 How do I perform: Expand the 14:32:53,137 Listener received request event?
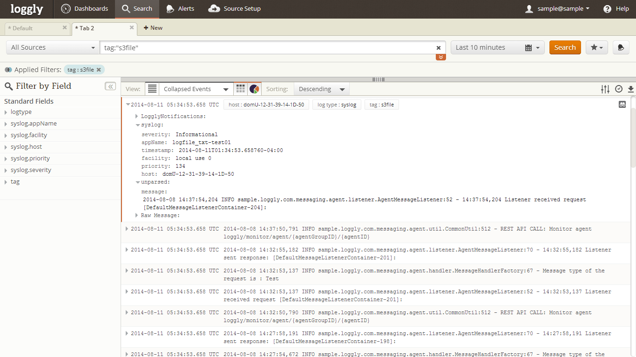127,291
